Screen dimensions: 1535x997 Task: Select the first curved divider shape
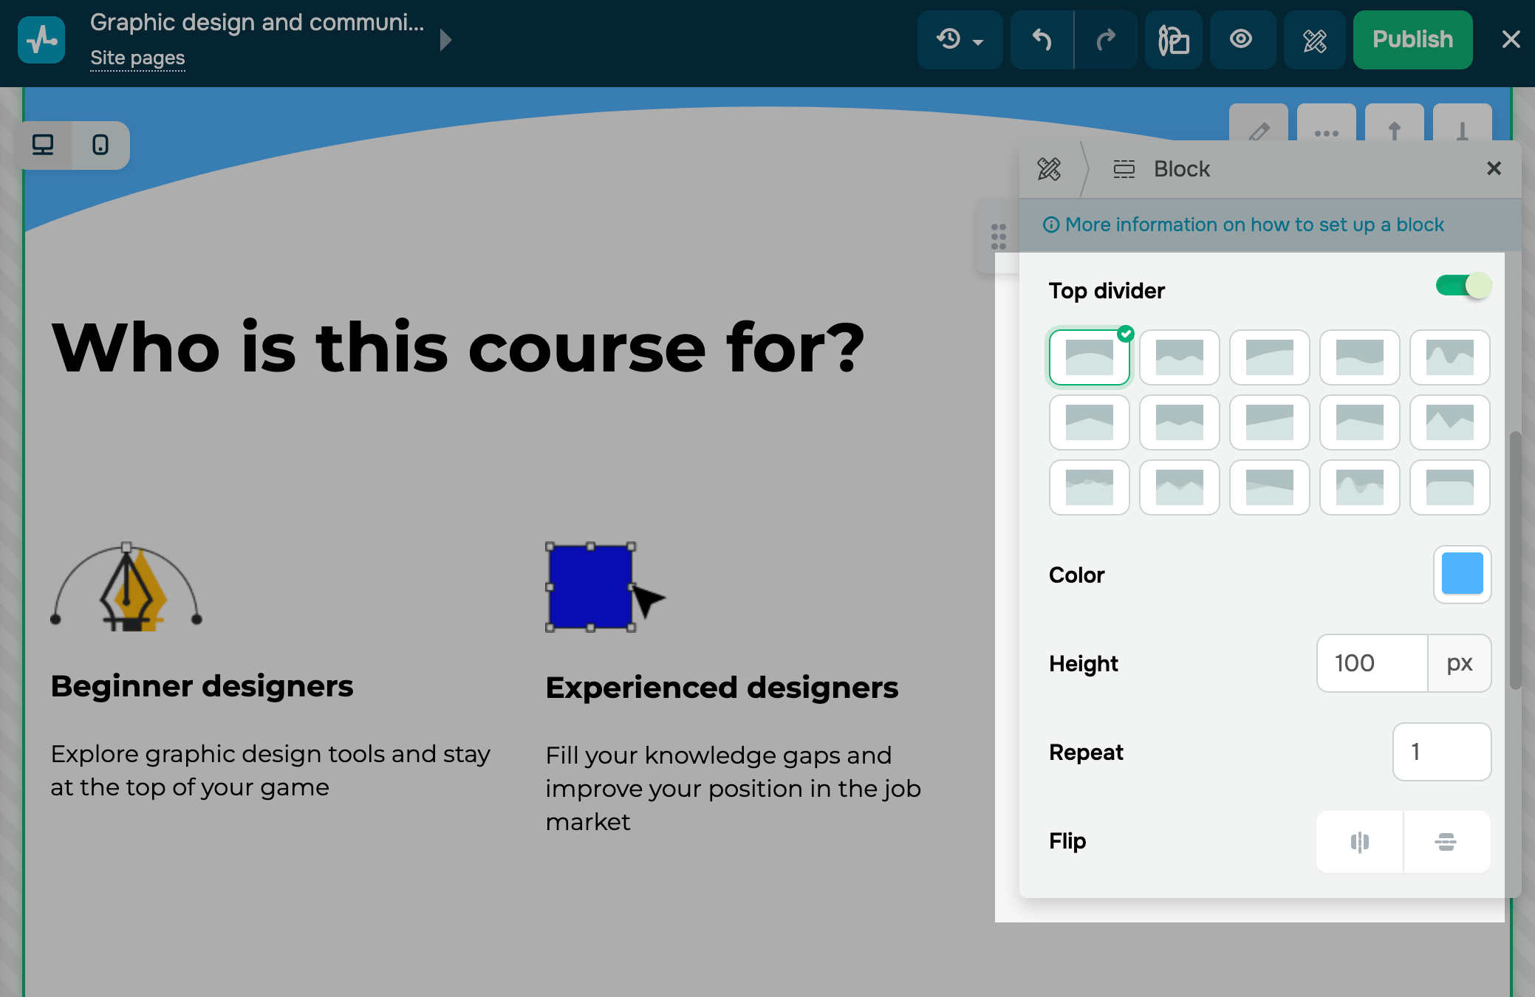pyautogui.click(x=1089, y=357)
